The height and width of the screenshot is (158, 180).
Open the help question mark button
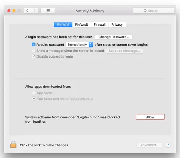click(168, 145)
